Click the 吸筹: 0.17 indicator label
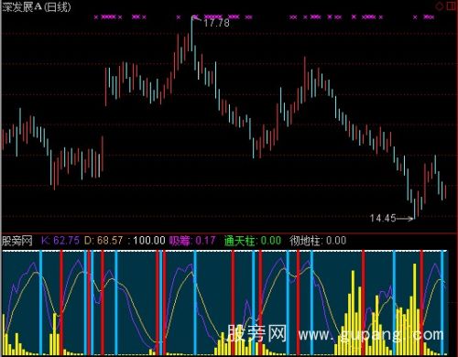This screenshot has height=357, width=458. pyautogui.click(x=192, y=241)
